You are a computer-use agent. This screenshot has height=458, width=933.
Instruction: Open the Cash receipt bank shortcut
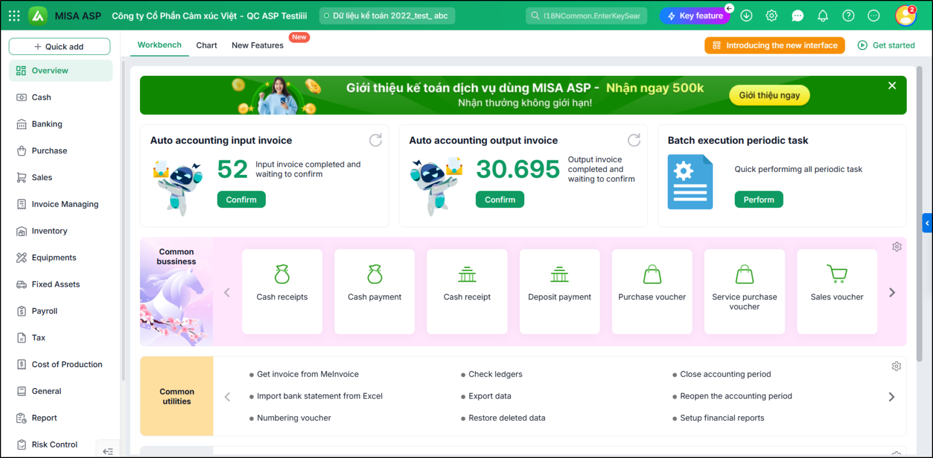coord(467,291)
